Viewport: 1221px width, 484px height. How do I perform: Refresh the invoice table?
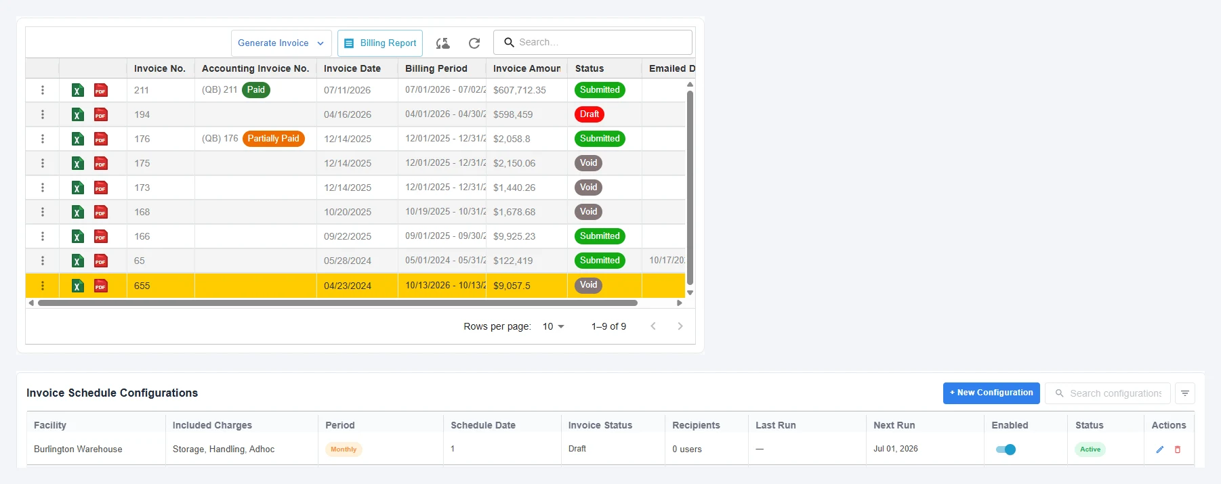pyautogui.click(x=474, y=43)
